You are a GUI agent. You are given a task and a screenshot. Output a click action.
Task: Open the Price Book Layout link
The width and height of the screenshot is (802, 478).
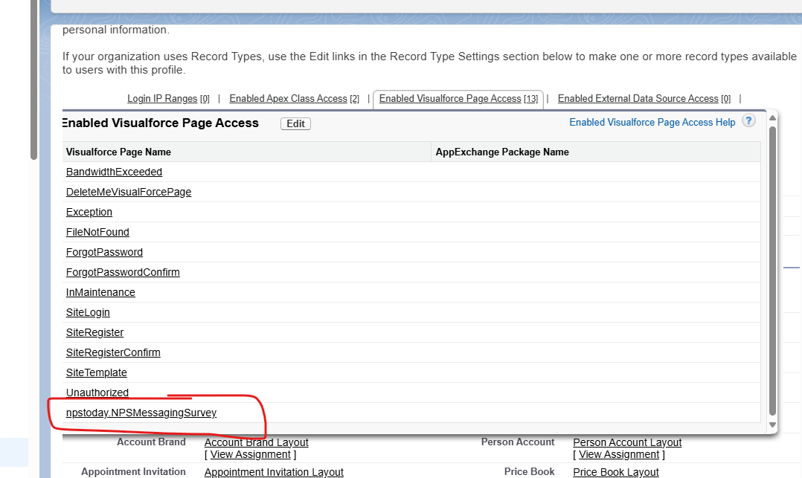(615, 472)
